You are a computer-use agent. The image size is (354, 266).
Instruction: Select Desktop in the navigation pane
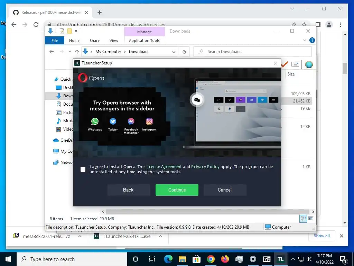(65, 88)
